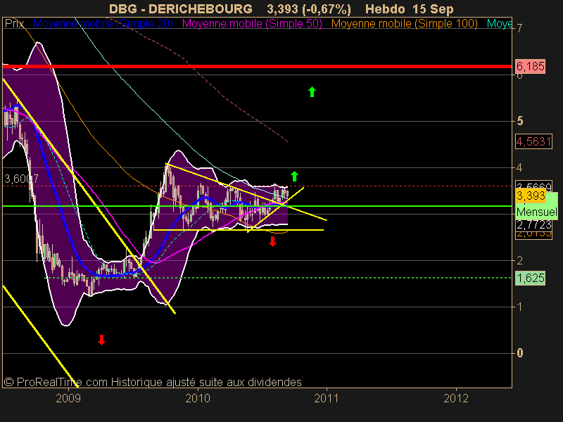Click the green Mensuel label
Image resolution: width=563 pixels, height=422 pixels.
[536, 212]
